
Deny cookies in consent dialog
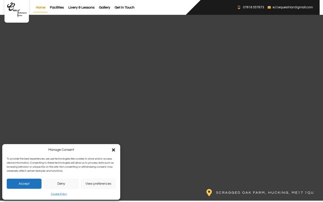point(61,184)
